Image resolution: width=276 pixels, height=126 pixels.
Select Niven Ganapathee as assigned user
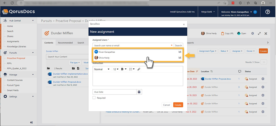138,52
